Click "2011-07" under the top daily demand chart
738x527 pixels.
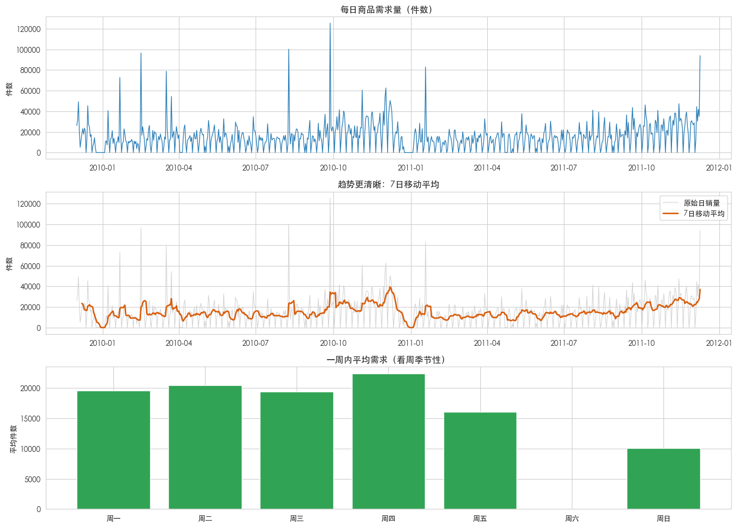tap(564, 168)
